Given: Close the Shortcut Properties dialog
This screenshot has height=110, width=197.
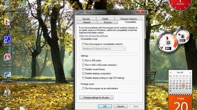Looking at the screenshot, I should pos(140,12).
